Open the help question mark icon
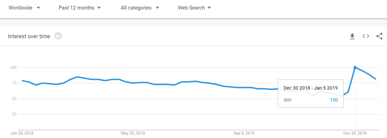The width and height of the screenshot is (387, 138). coord(58,36)
